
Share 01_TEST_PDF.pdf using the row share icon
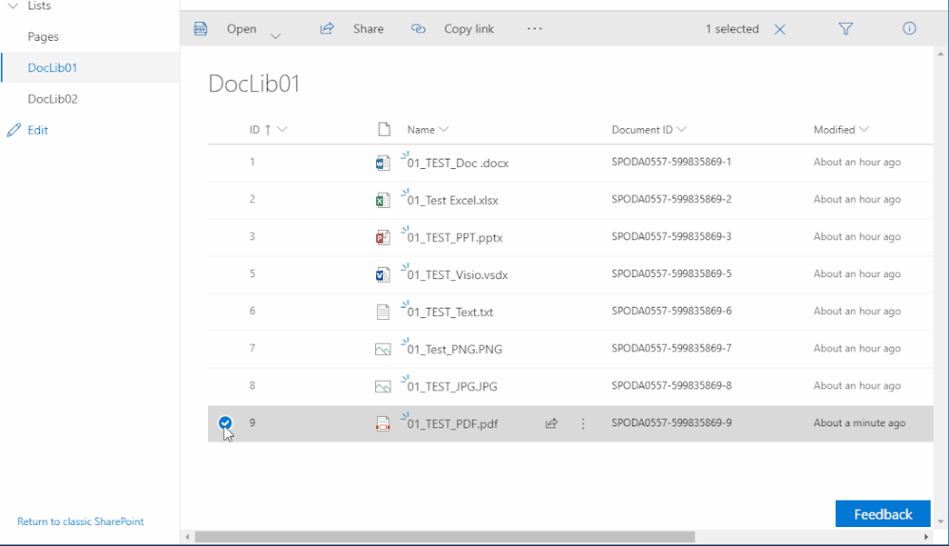551,424
